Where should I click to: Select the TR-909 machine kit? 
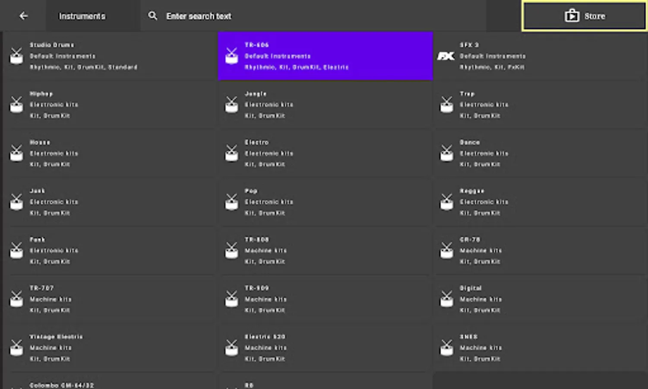(x=325, y=299)
